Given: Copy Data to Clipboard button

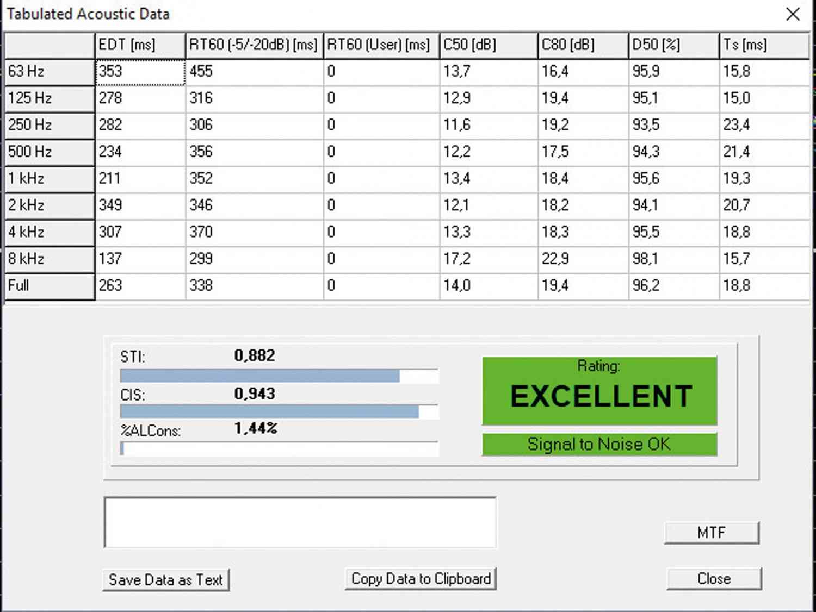Looking at the screenshot, I should [421, 579].
